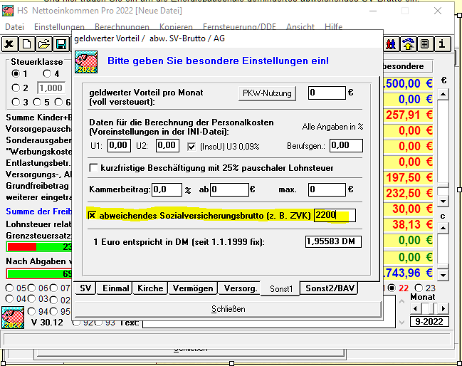This screenshot has height=366, width=462.
Task: Create a new file via toolbar icon
Action: pos(26,44)
